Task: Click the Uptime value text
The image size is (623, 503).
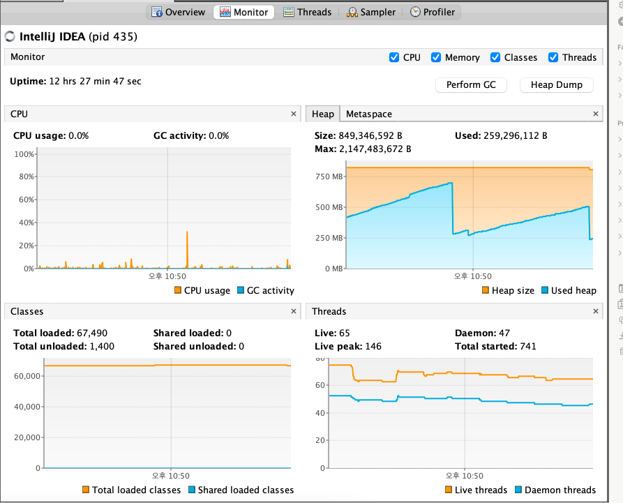Action: (x=96, y=81)
